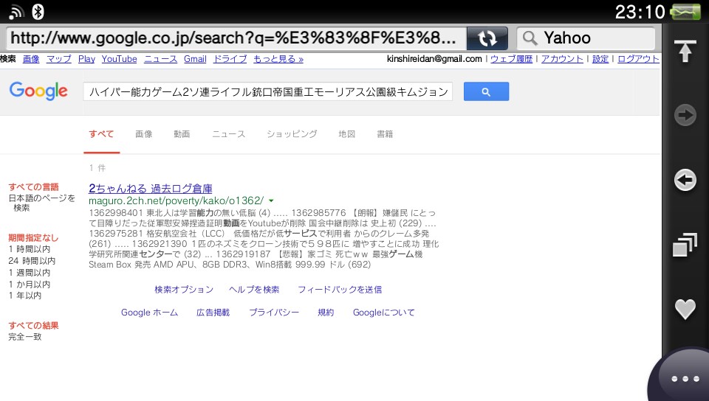The image size is (709, 401).
Task: Switch to the 画像 search tab
Action: tap(143, 134)
